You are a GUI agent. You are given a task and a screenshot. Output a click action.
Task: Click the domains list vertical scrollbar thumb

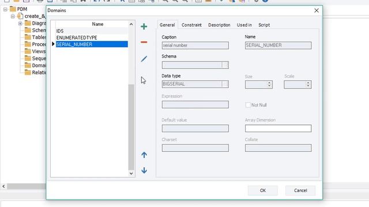click(x=131, y=126)
